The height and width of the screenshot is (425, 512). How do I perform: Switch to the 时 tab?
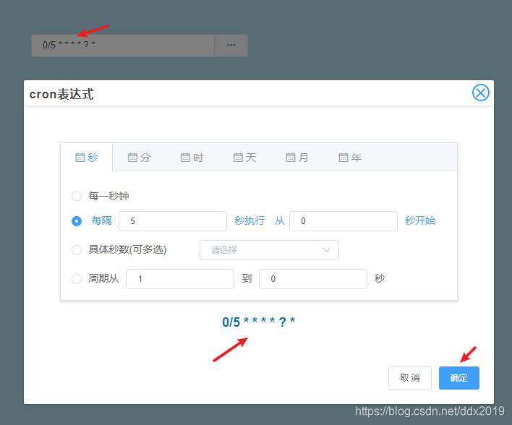pos(192,158)
